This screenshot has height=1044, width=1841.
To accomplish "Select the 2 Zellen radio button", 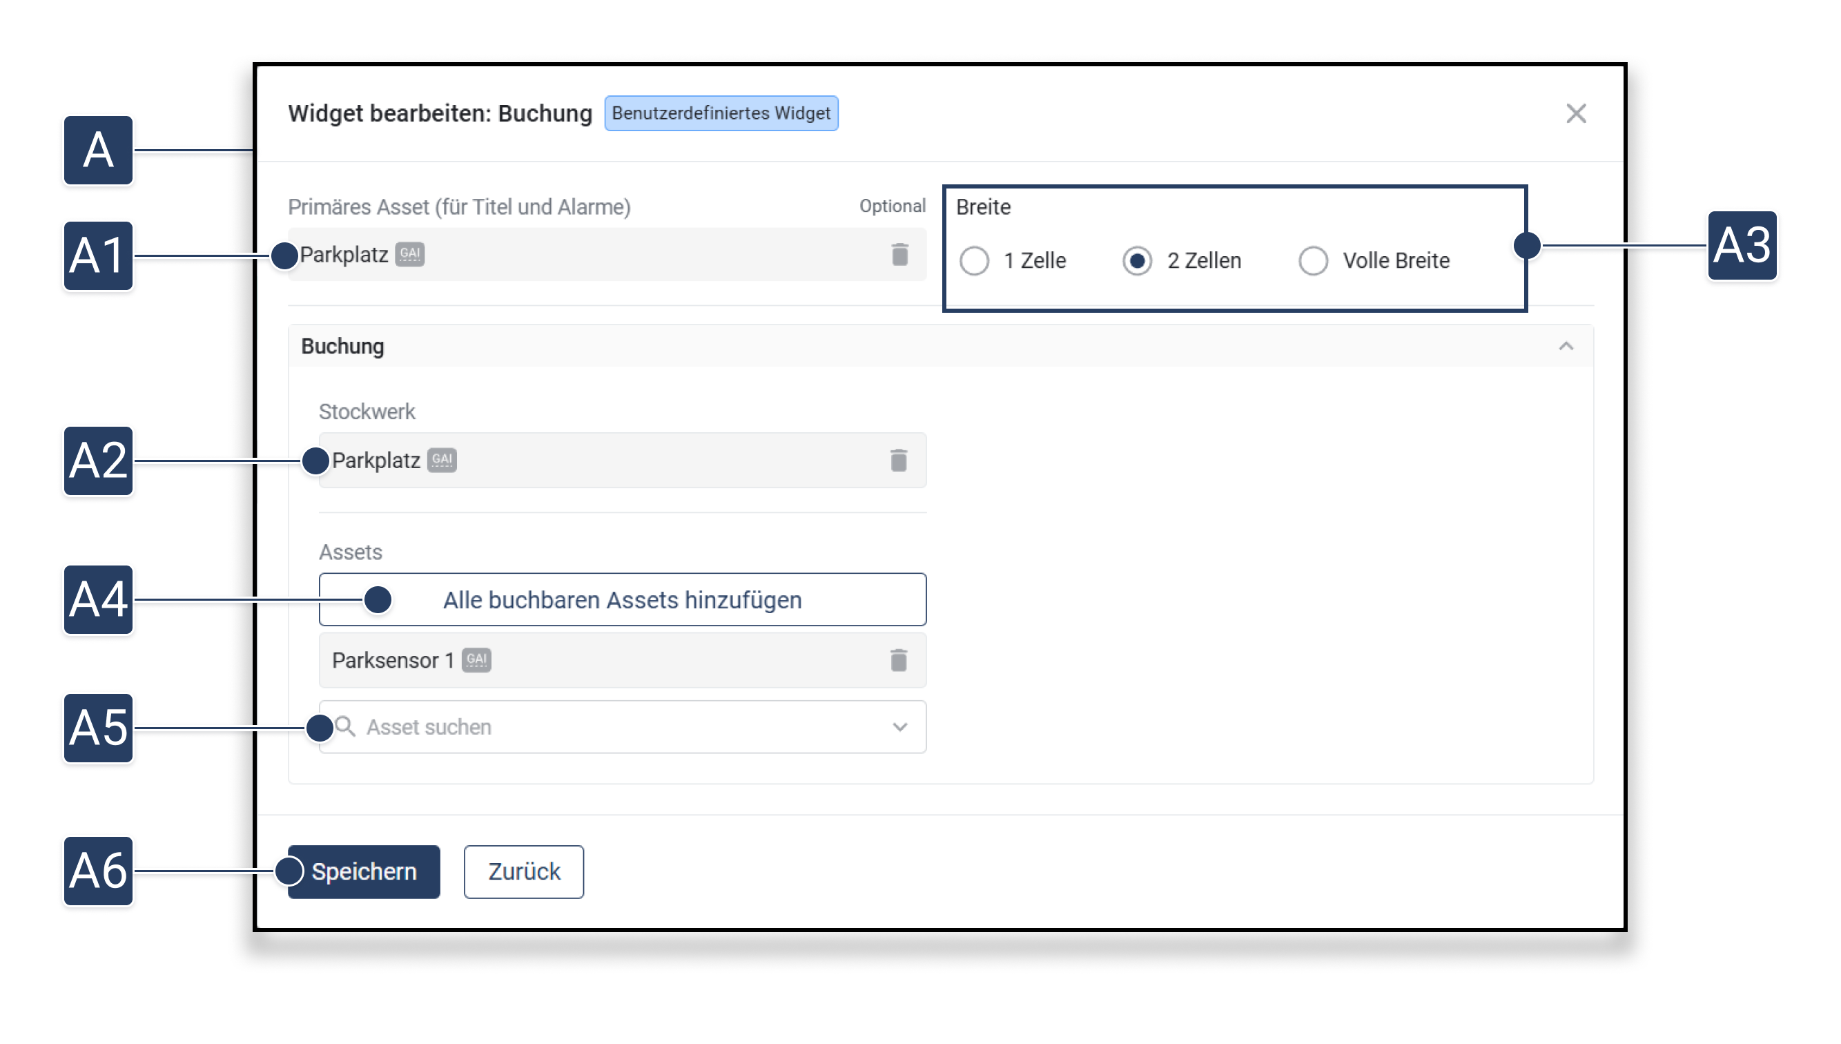I will tap(1138, 261).
